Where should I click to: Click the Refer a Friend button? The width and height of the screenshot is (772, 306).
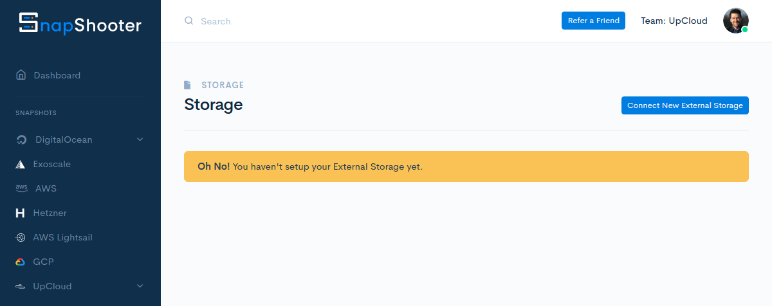click(x=593, y=21)
